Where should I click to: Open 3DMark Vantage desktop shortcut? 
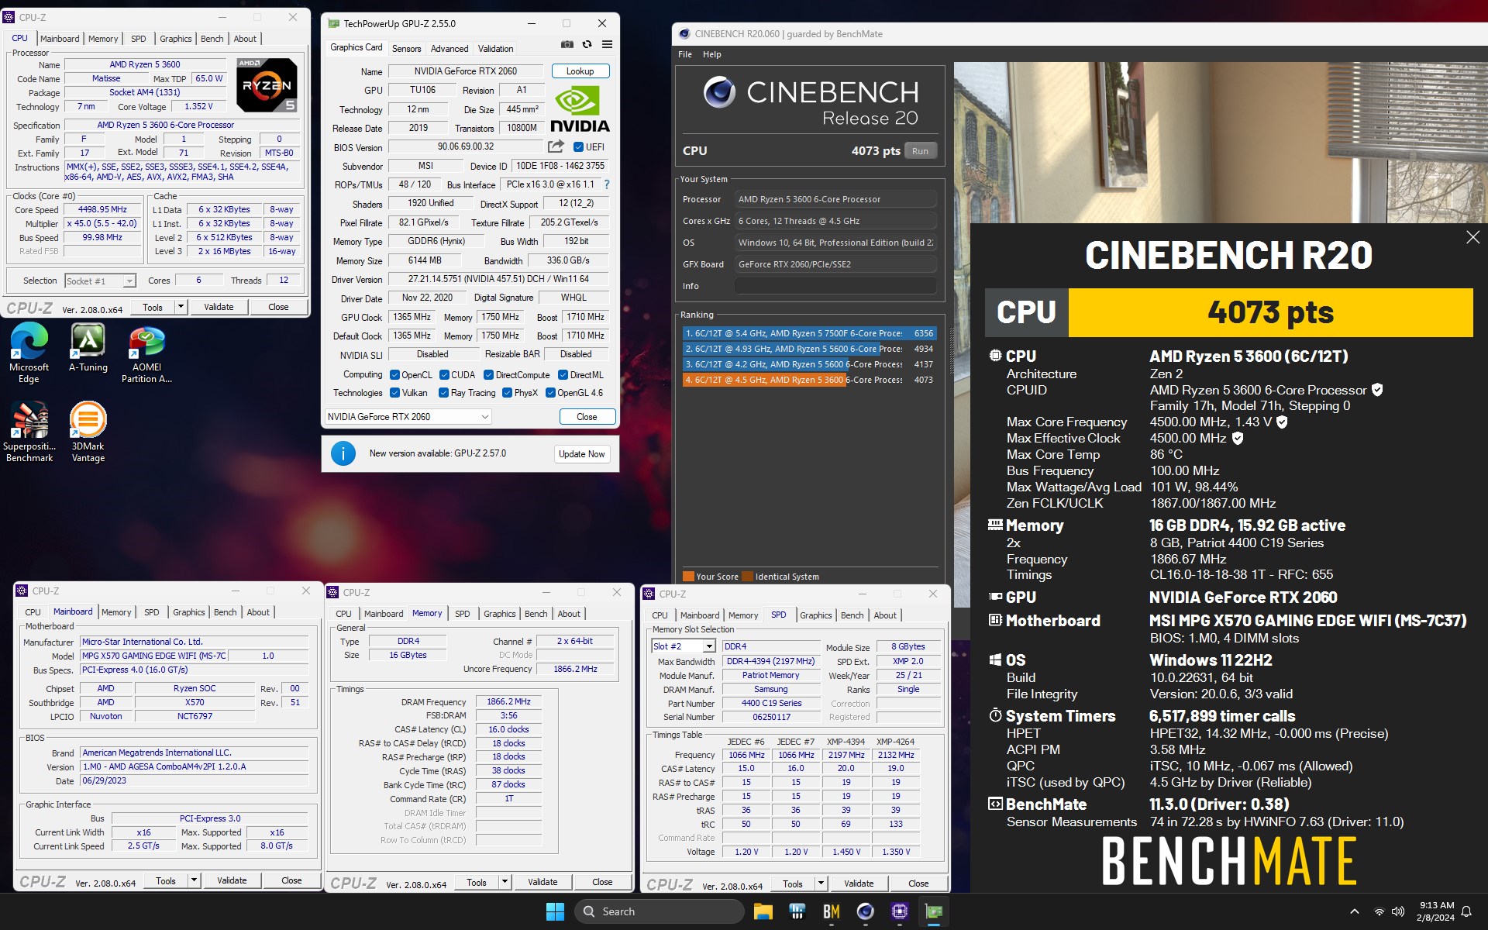(88, 432)
